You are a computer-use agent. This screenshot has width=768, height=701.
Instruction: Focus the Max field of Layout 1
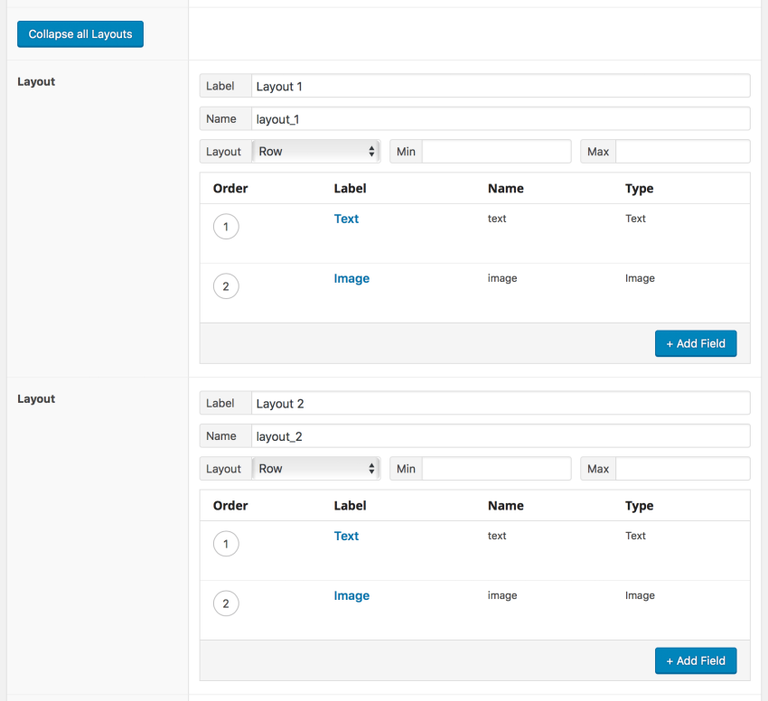683,152
